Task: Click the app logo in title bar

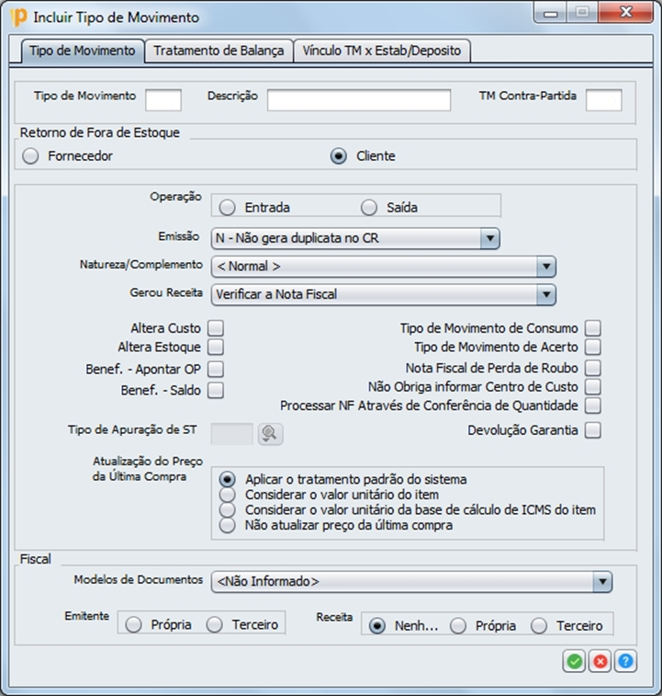Action: [x=17, y=17]
